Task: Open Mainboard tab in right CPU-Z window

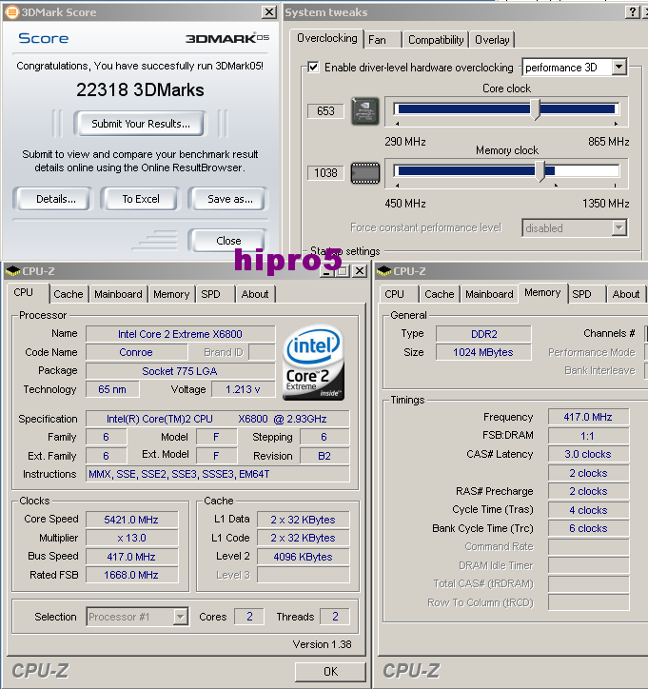Action: pyautogui.click(x=489, y=294)
